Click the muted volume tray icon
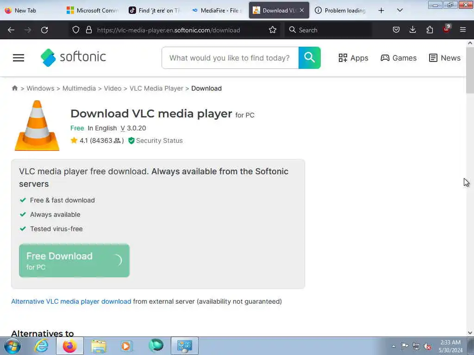Screen dimensions: 474x355 point(427,346)
